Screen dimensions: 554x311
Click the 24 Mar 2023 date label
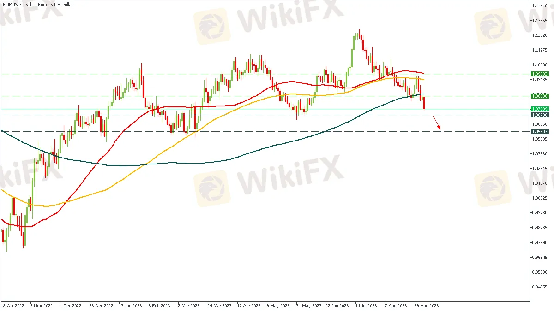219,305
